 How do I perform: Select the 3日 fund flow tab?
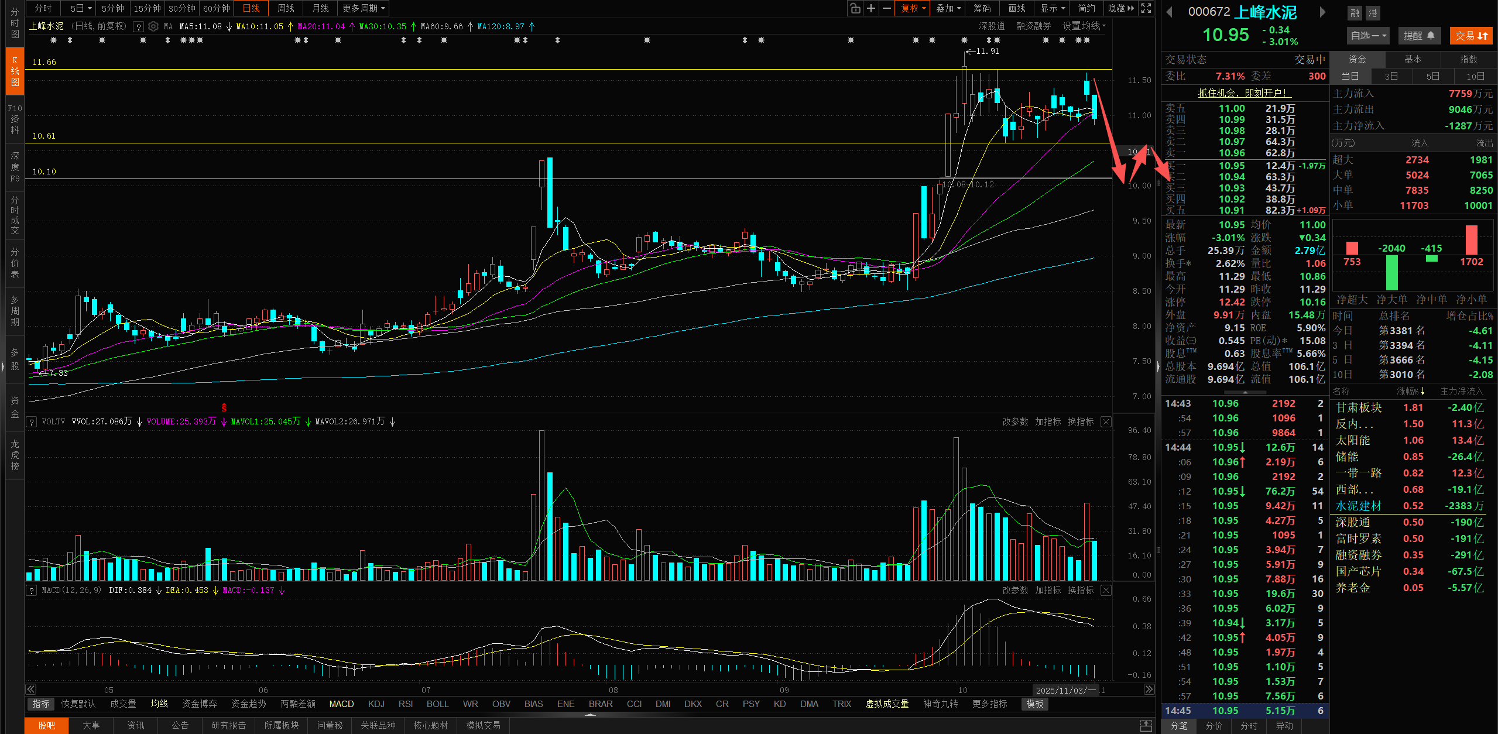[1391, 76]
